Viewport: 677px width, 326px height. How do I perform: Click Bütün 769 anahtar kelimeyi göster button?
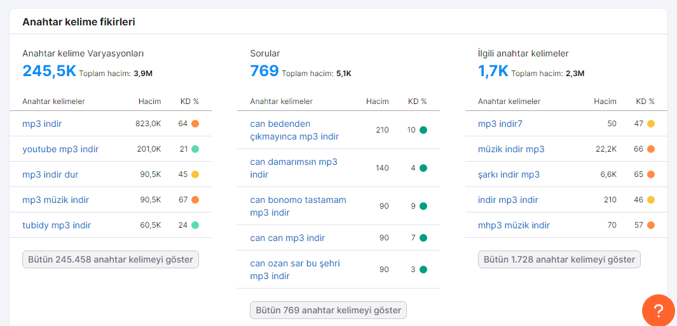[x=328, y=310]
